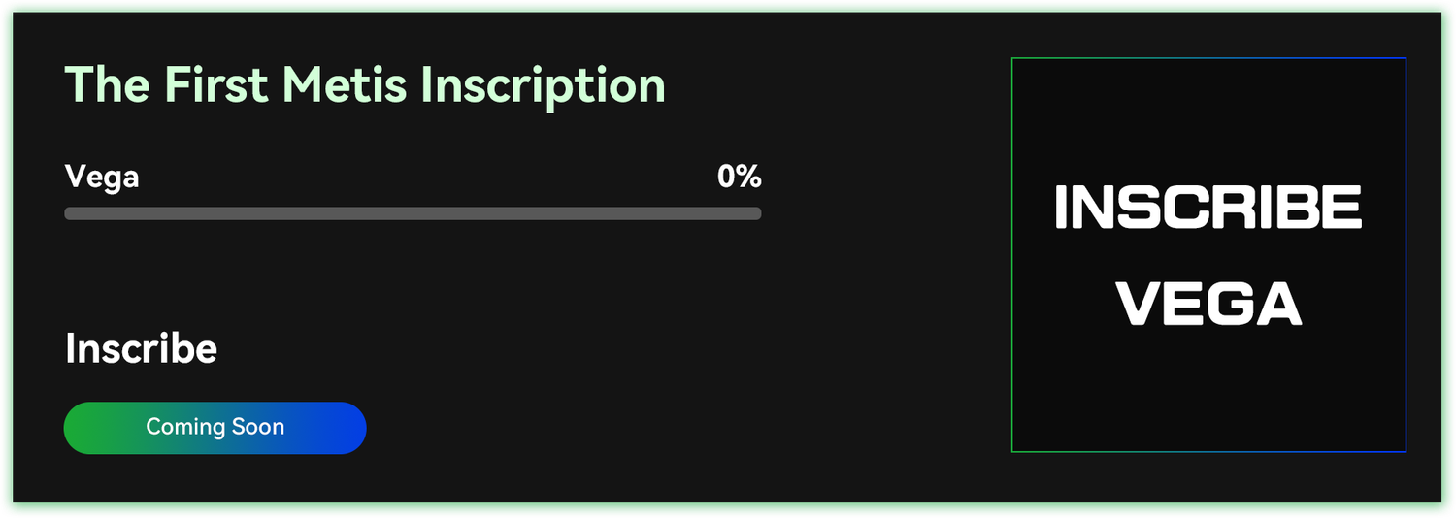Click the green edge of the image tile border
Viewport: 1456px width, 518px height.
point(1011,254)
